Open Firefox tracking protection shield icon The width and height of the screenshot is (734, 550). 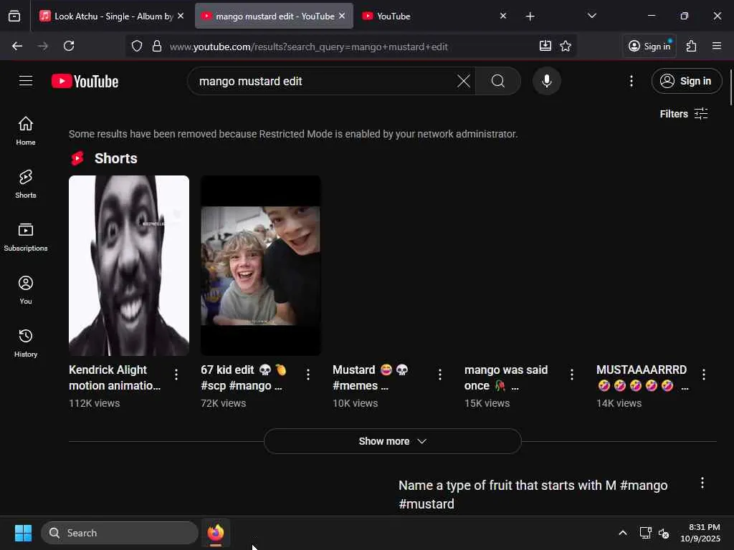click(x=137, y=46)
